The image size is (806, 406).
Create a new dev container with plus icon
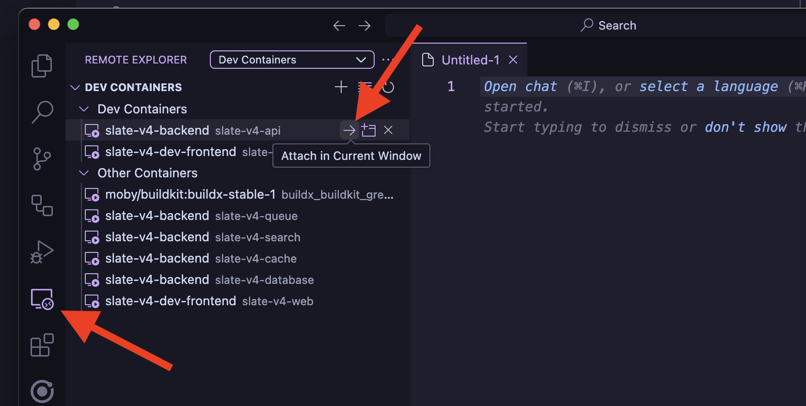(341, 87)
